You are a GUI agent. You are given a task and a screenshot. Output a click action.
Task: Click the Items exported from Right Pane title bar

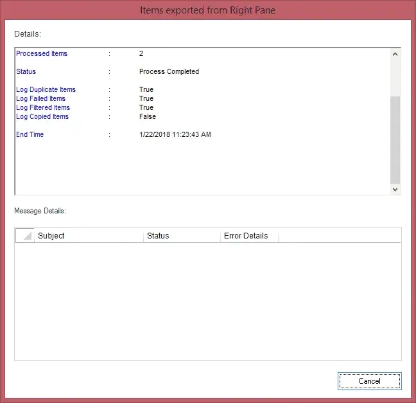[207, 10]
